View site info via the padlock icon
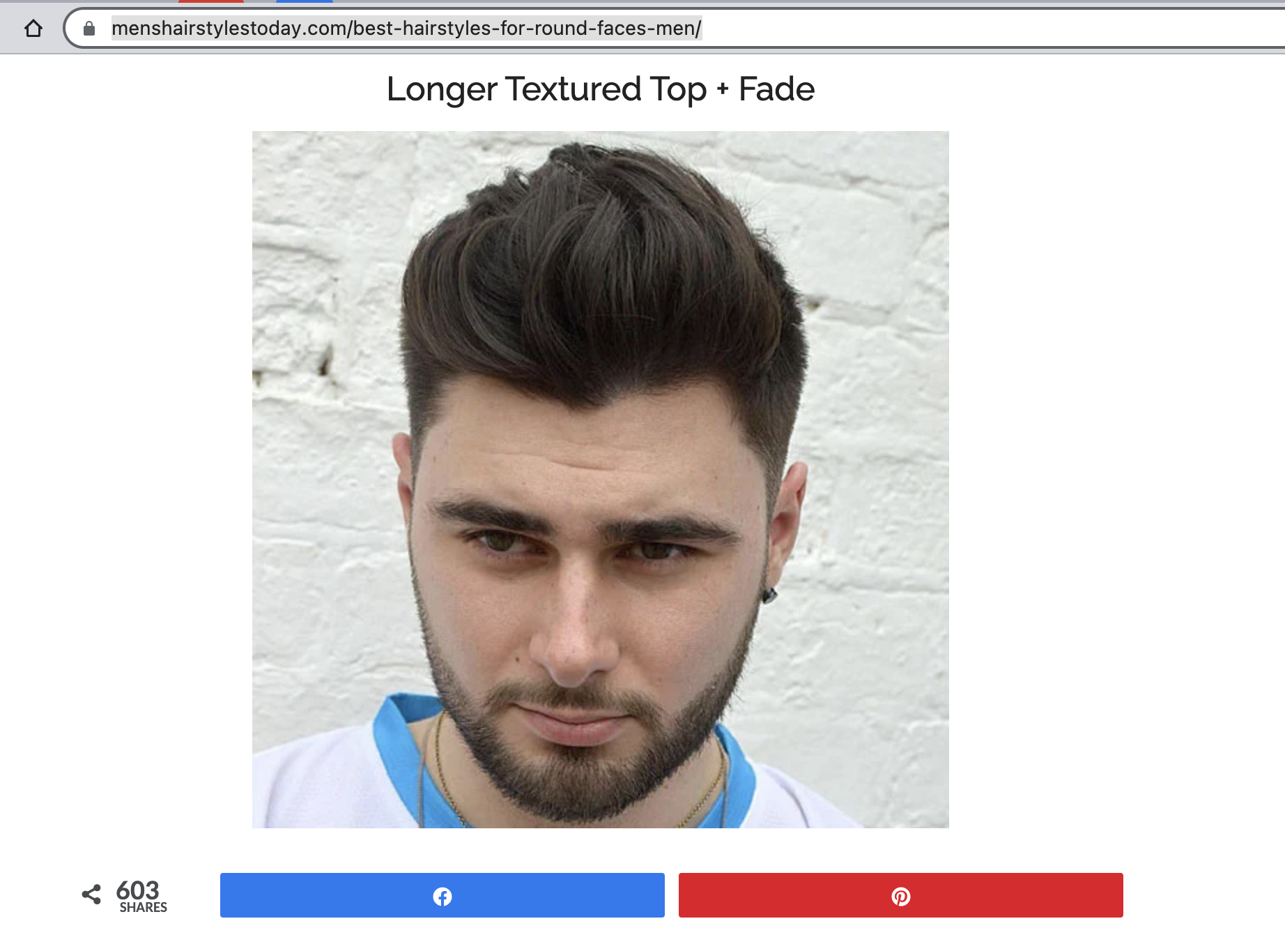The width and height of the screenshot is (1285, 951). coord(89,29)
